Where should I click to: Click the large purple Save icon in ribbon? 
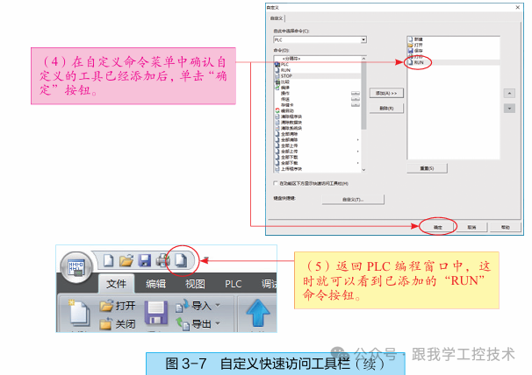coord(156,313)
